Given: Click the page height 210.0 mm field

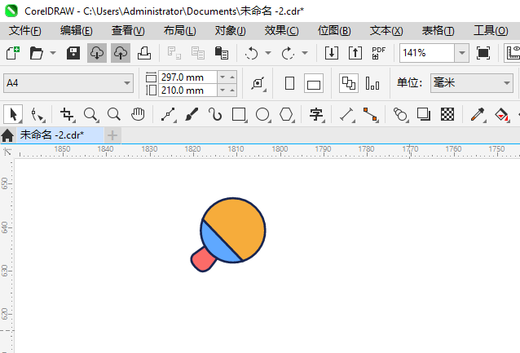Looking at the screenshot, I should (187, 90).
